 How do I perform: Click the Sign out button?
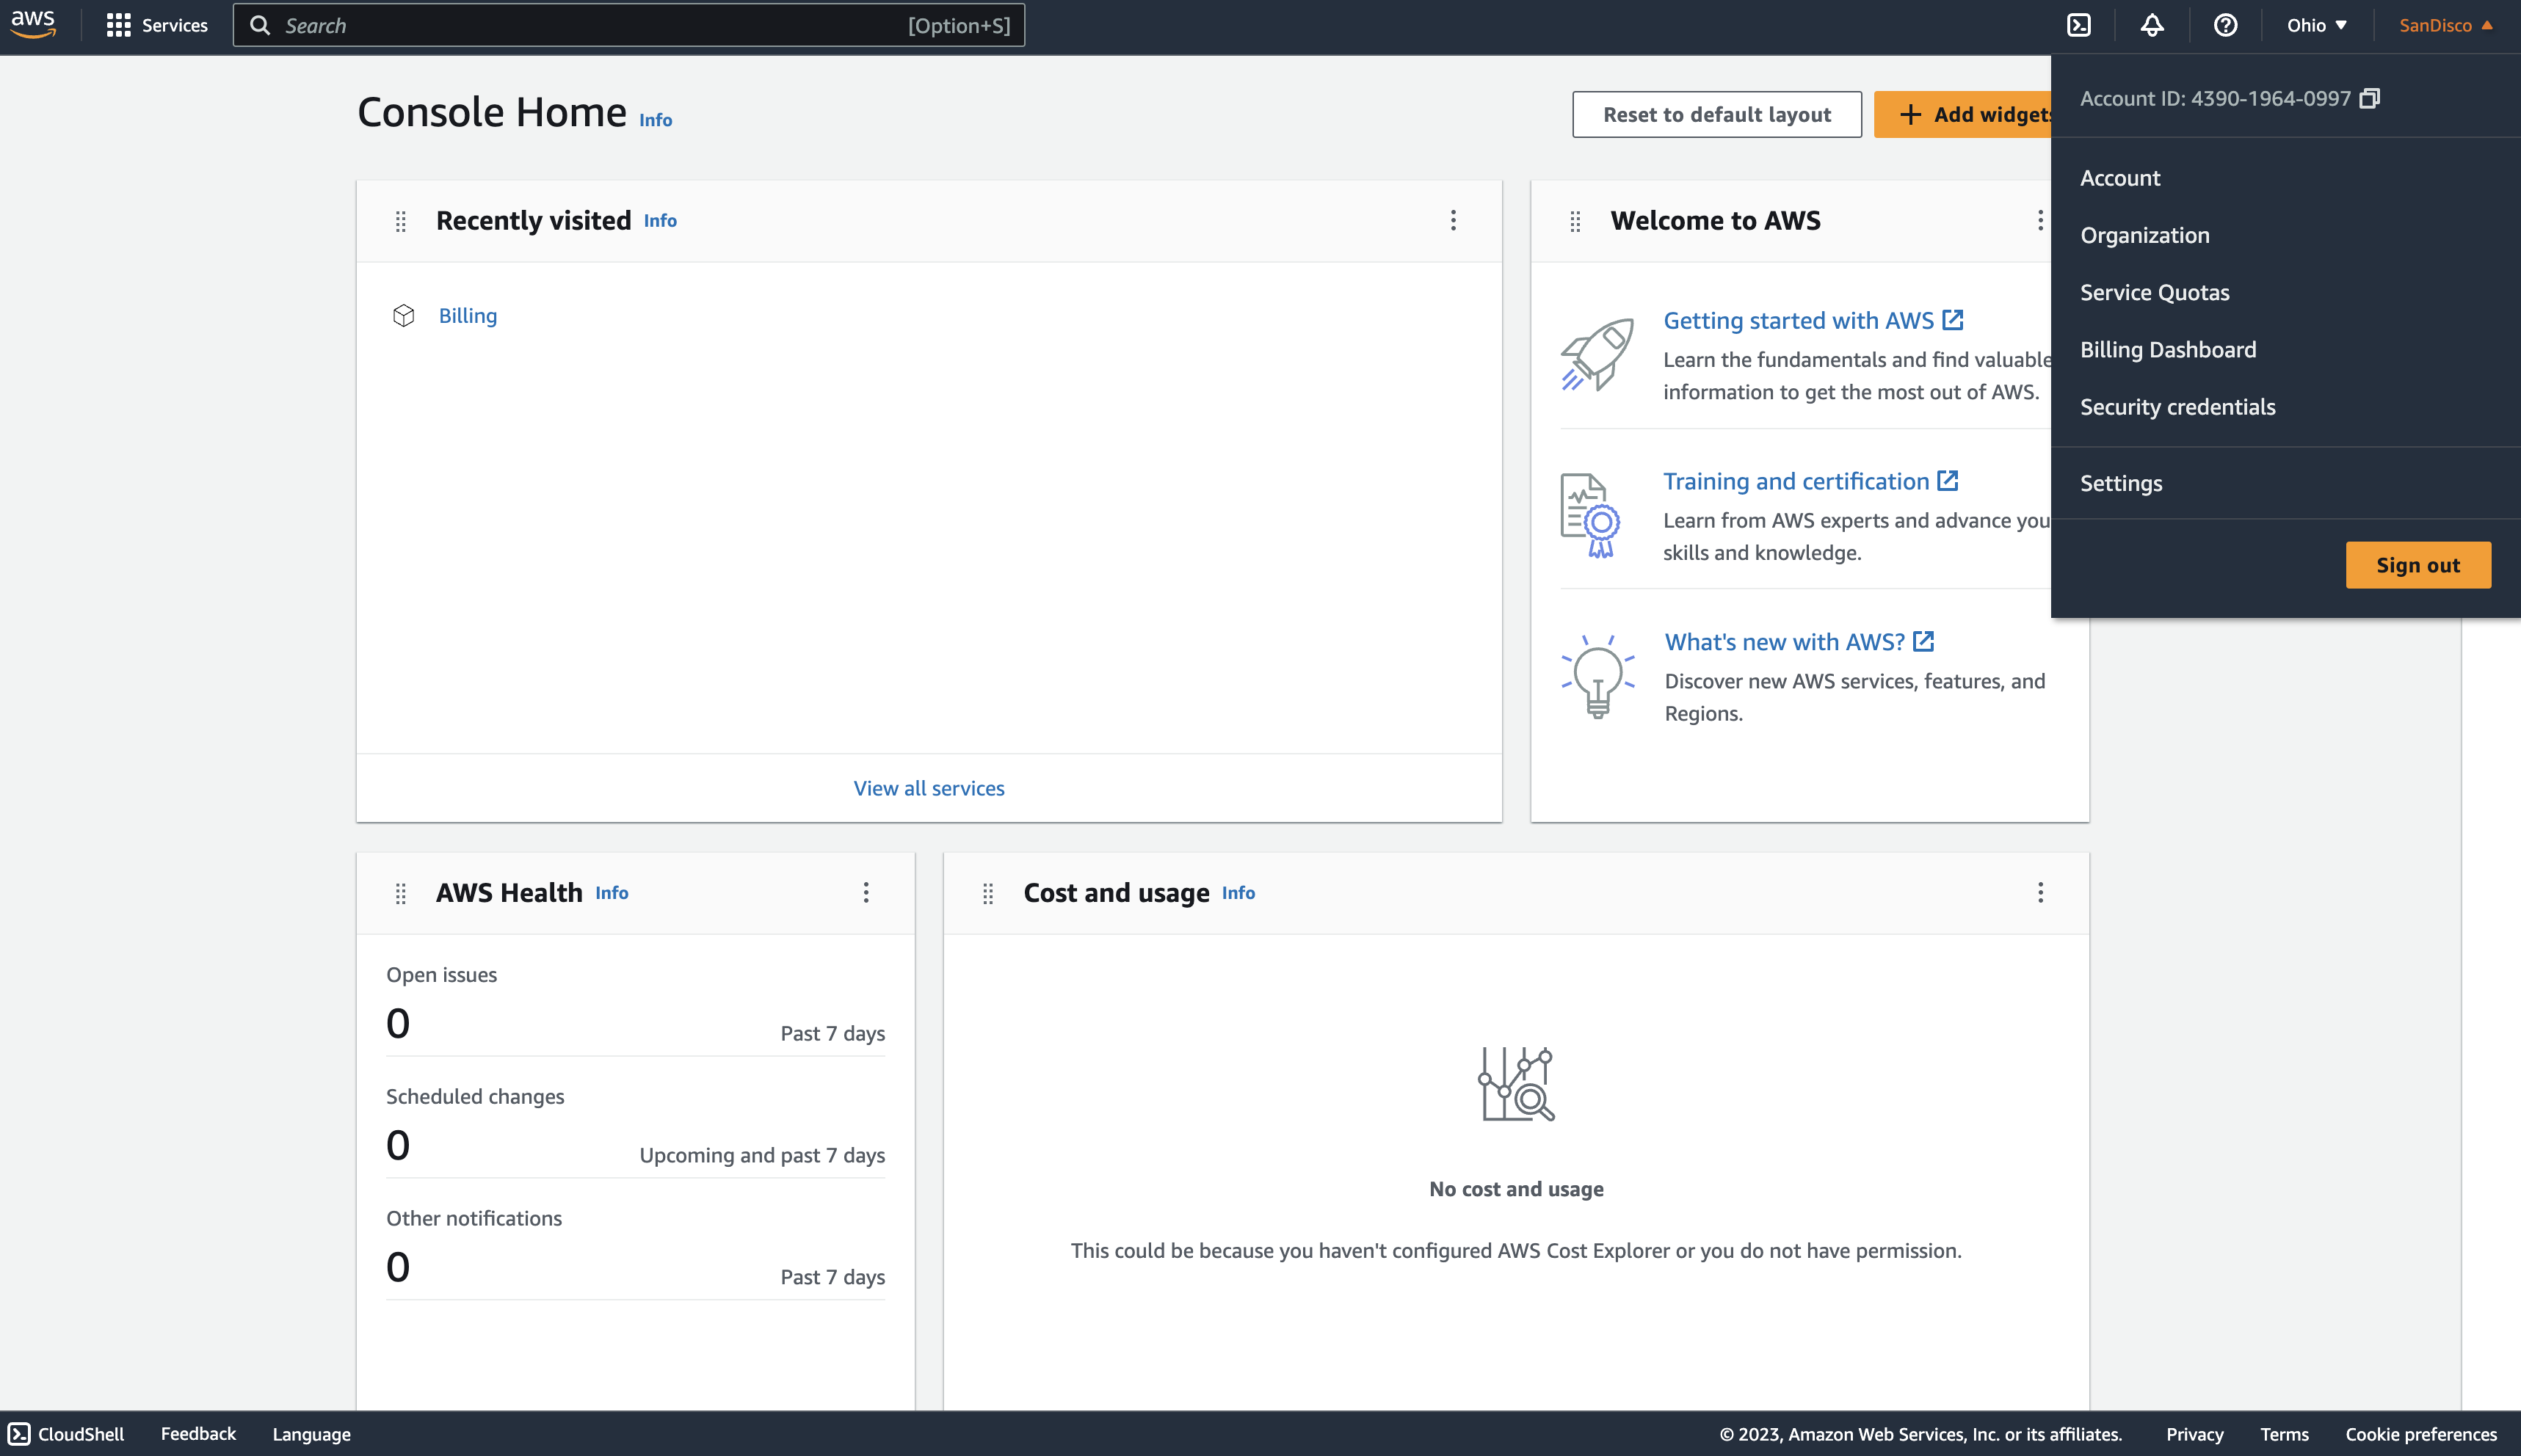click(x=2417, y=565)
